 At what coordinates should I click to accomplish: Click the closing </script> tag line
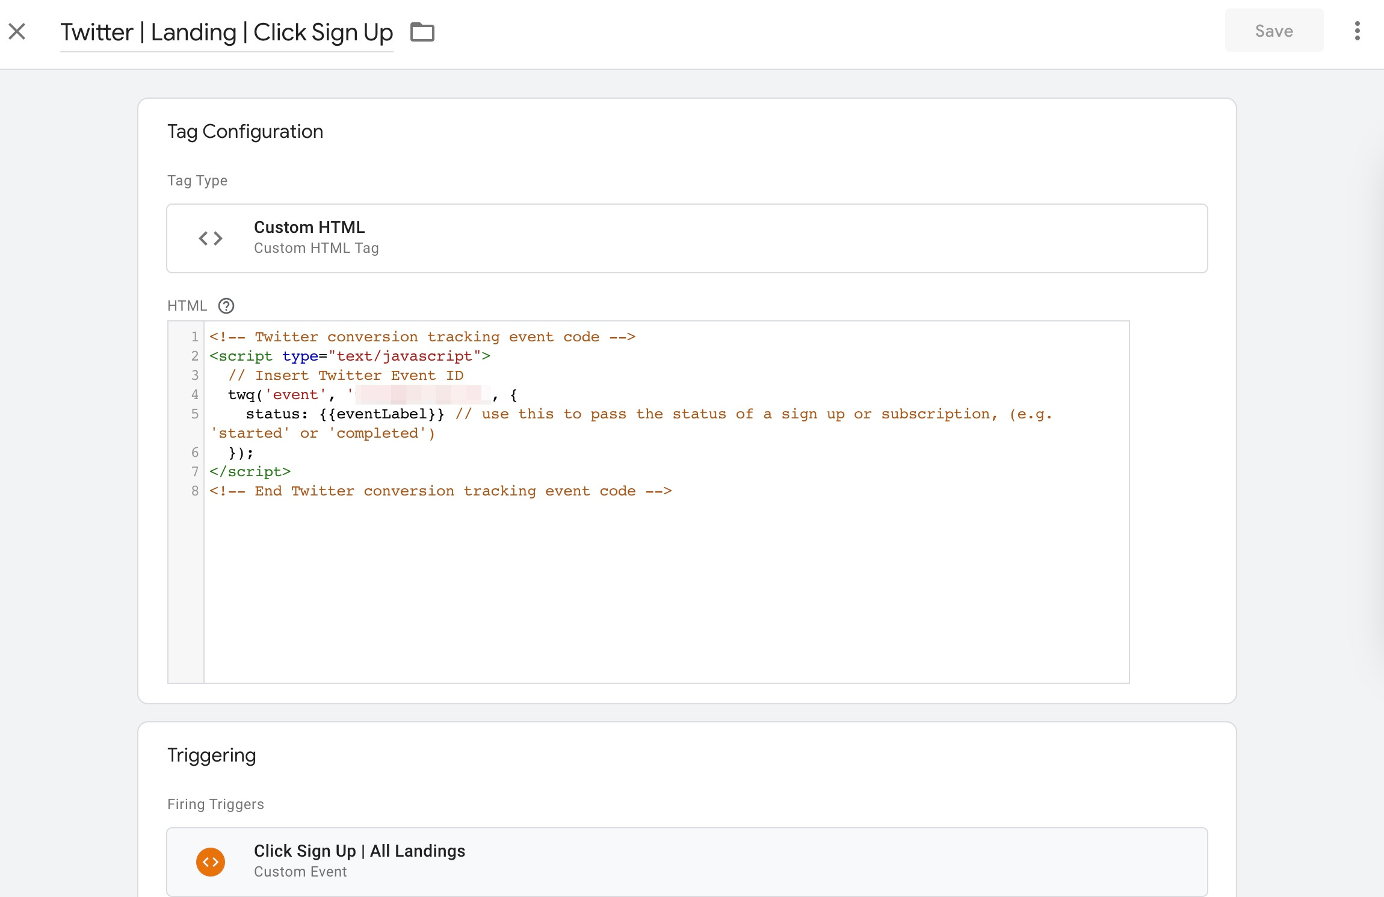click(250, 472)
